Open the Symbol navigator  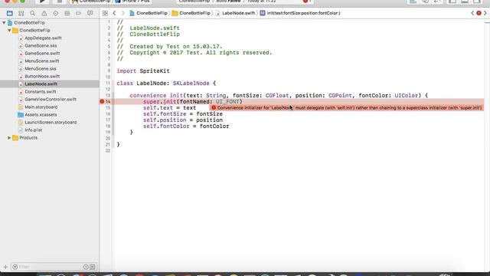(21, 13)
